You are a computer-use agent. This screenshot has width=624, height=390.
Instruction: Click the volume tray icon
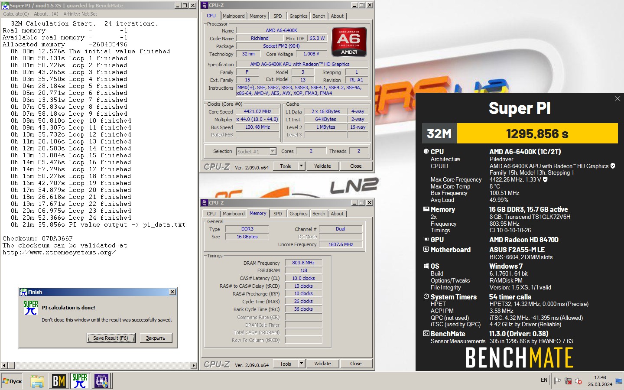click(578, 381)
